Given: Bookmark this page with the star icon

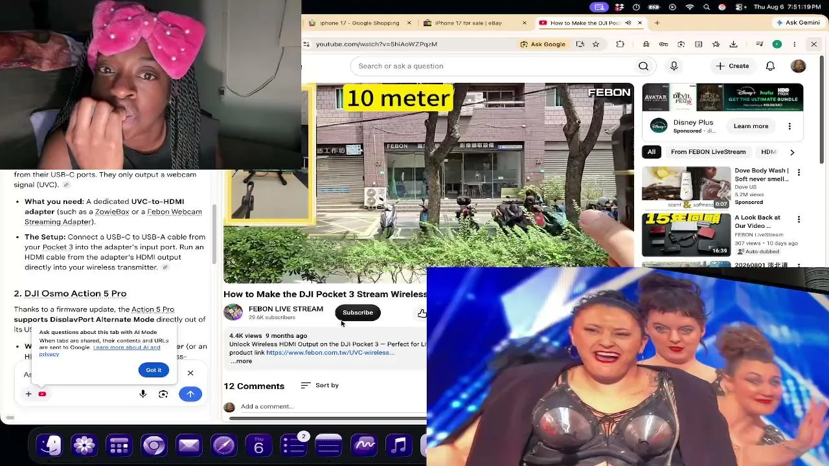Looking at the screenshot, I should [596, 44].
